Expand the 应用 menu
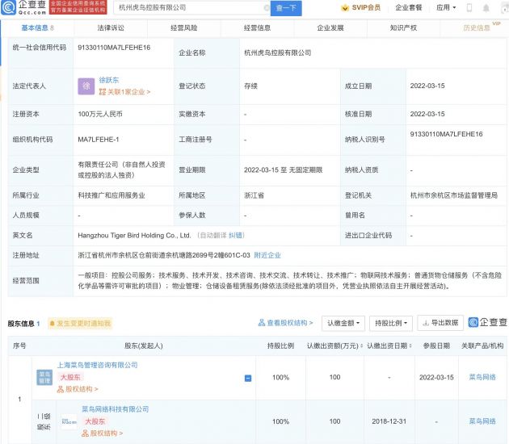 click(x=446, y=7)
